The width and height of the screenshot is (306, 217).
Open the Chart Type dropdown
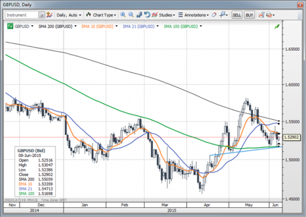click(x=104, y=15)
